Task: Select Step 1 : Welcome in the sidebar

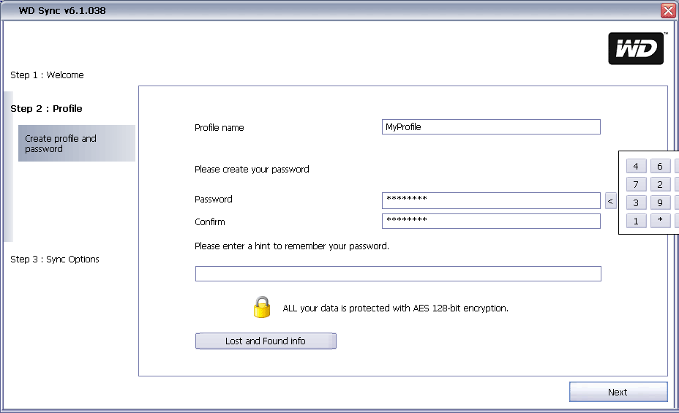Action: (47, 75)
